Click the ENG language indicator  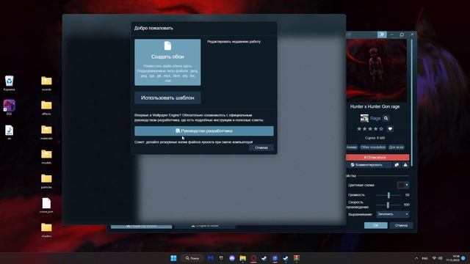tap(424, 258)
